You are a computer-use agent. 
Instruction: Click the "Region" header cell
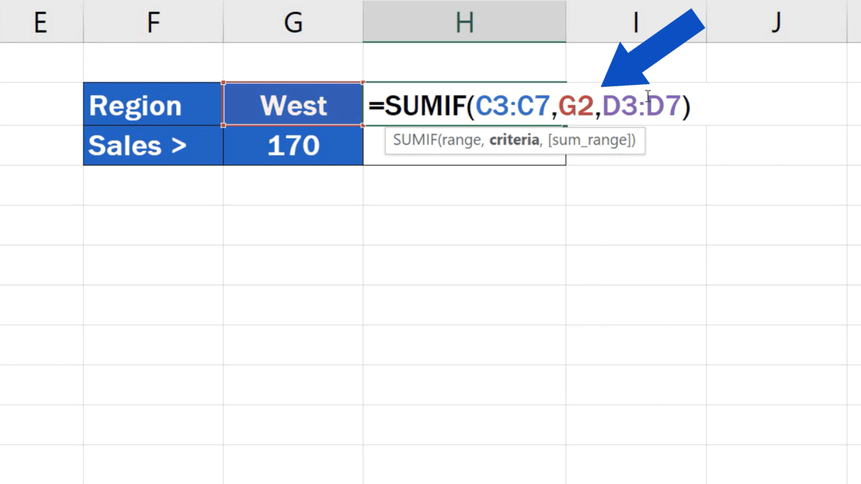tap(152, 104)
